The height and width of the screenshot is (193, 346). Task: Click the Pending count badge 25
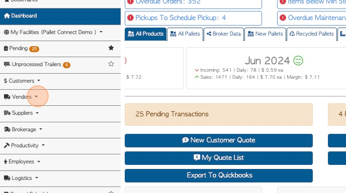pyautogui.click(x=34, y=49)
